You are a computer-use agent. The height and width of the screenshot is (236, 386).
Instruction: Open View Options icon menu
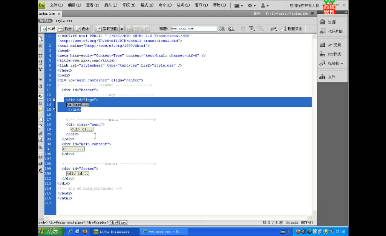point(251,29)
